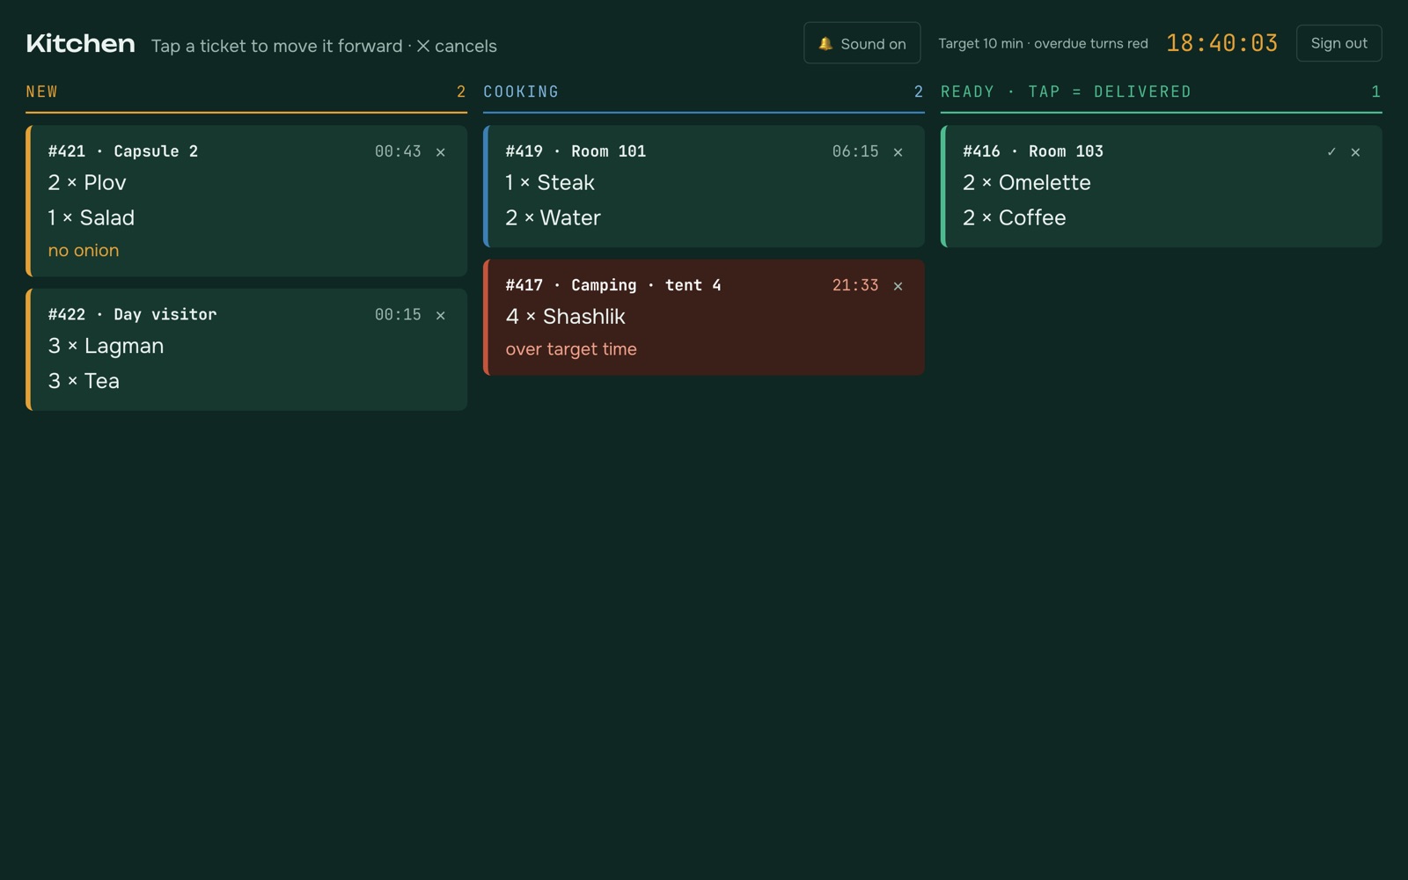
Task: Cancel ticket #419 Room 101
Action: pos(898,152)
